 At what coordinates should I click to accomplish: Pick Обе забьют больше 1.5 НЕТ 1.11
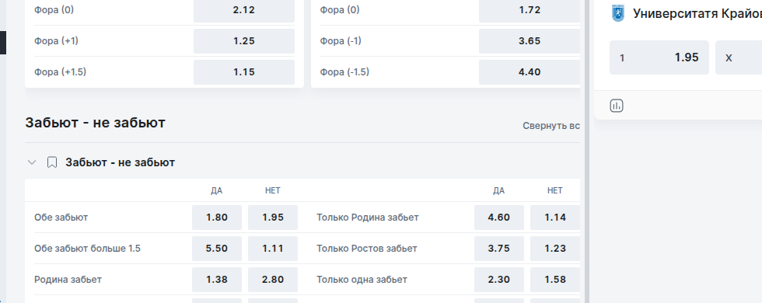tap(273, 249)
